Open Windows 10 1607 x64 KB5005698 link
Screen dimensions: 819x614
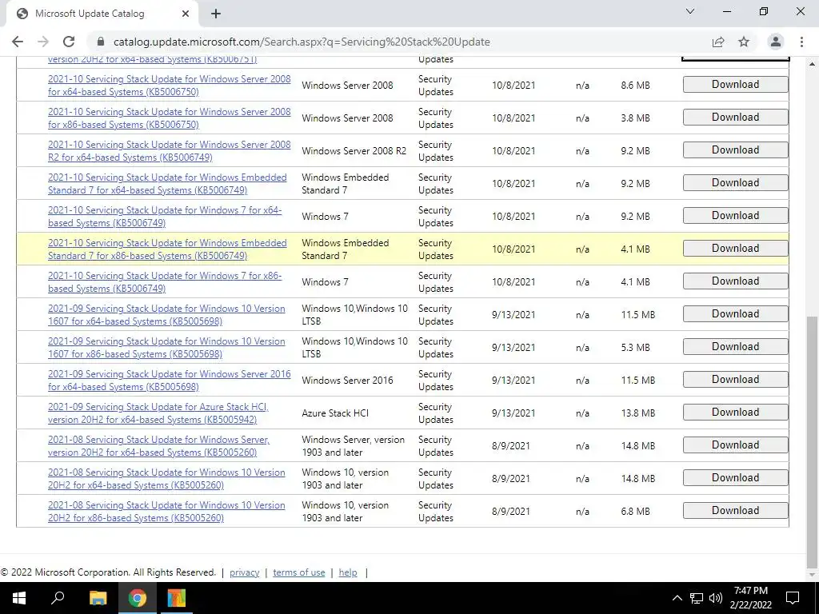pos(166,315)
